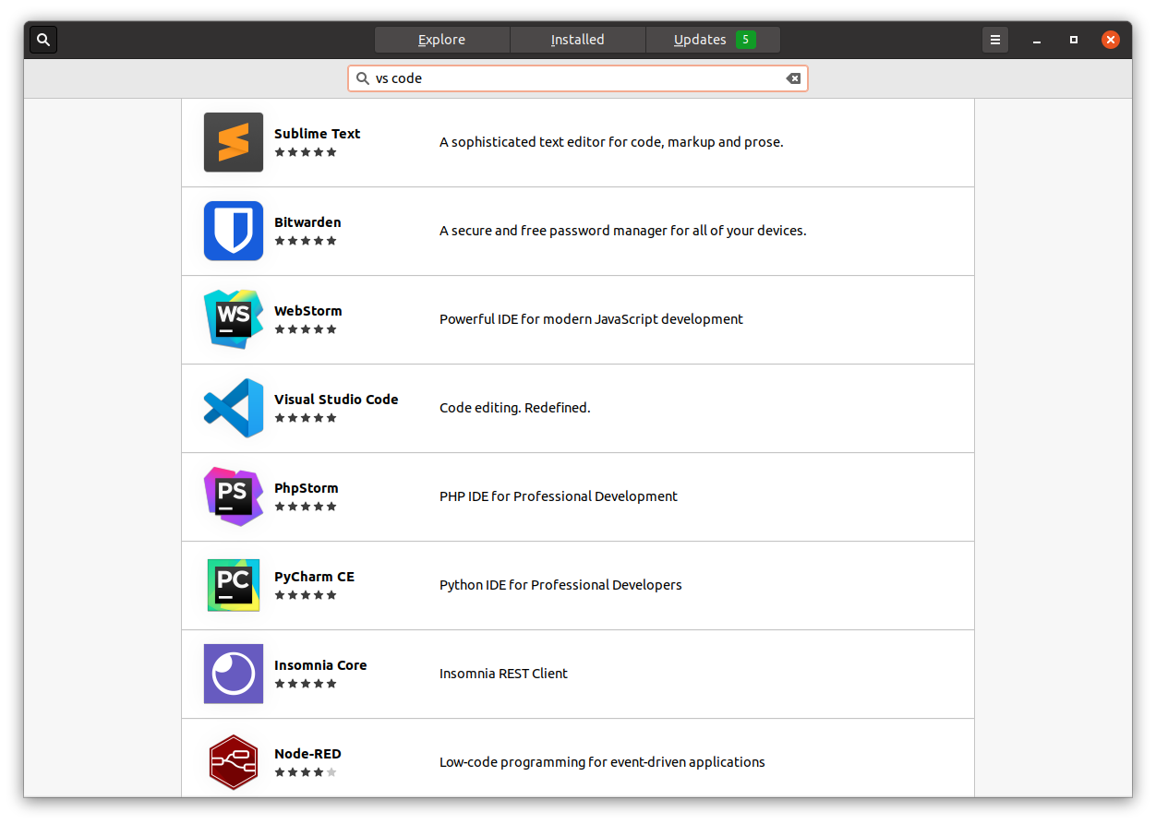1156x824 pixels.
Task: Open the Updates tab
Action: pyautogui.click(x=713, y=40)
